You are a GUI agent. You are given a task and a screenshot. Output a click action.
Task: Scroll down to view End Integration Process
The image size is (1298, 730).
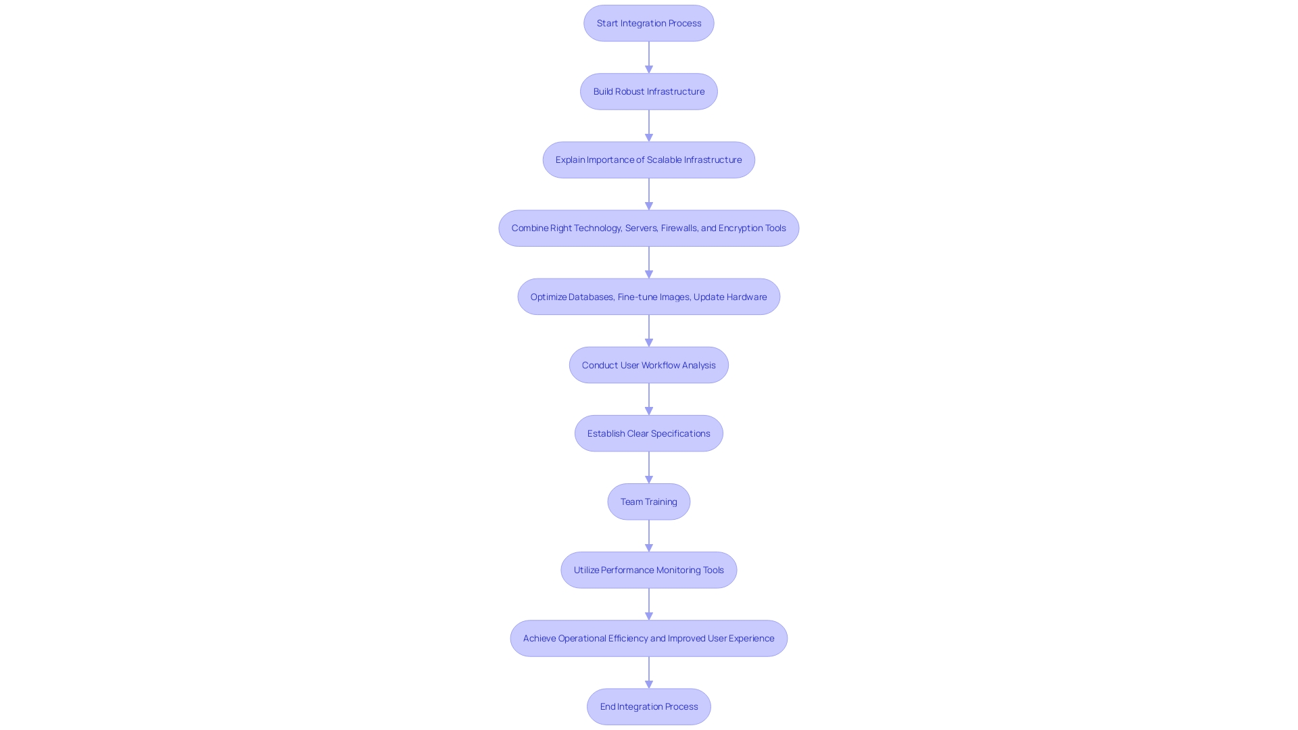point(648,706)
